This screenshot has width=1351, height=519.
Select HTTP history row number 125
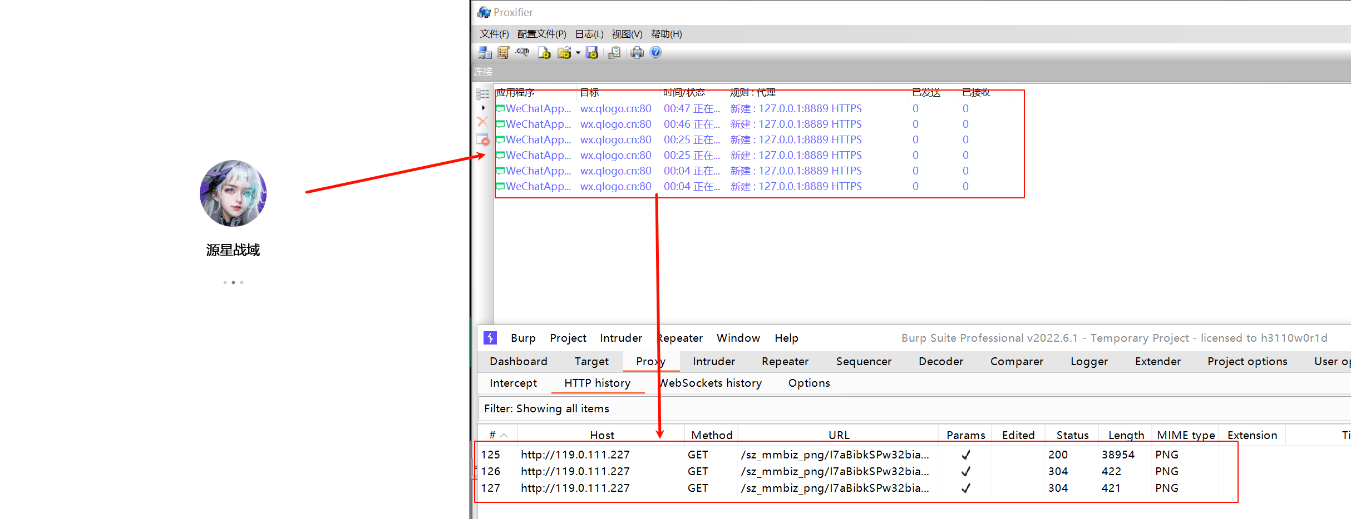click(x=856, y=455)
